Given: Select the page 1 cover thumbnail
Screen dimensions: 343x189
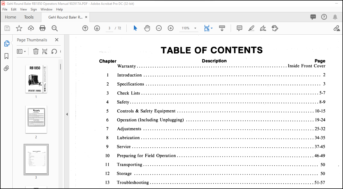Looking at the screenshot, I should tap(36, 79).
